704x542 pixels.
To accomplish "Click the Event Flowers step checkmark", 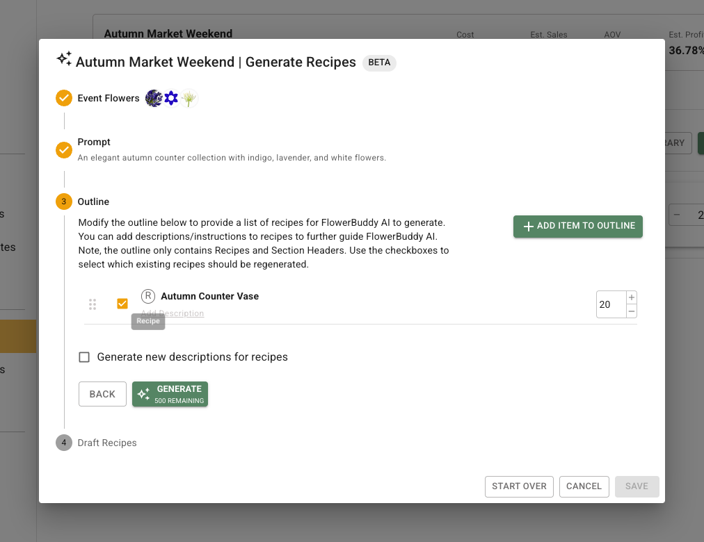I will (x=64, y=98).
